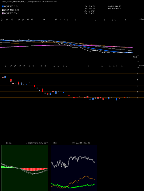144x191 pixels.
Task: Click the 'Pre O: 4.75' open value
Action: tap(90, 6)
